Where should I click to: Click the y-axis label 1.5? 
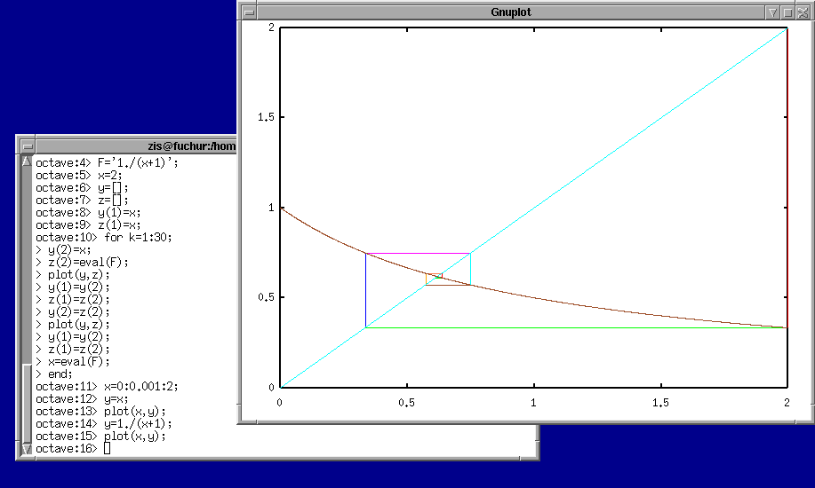click(x=264, y=117)
